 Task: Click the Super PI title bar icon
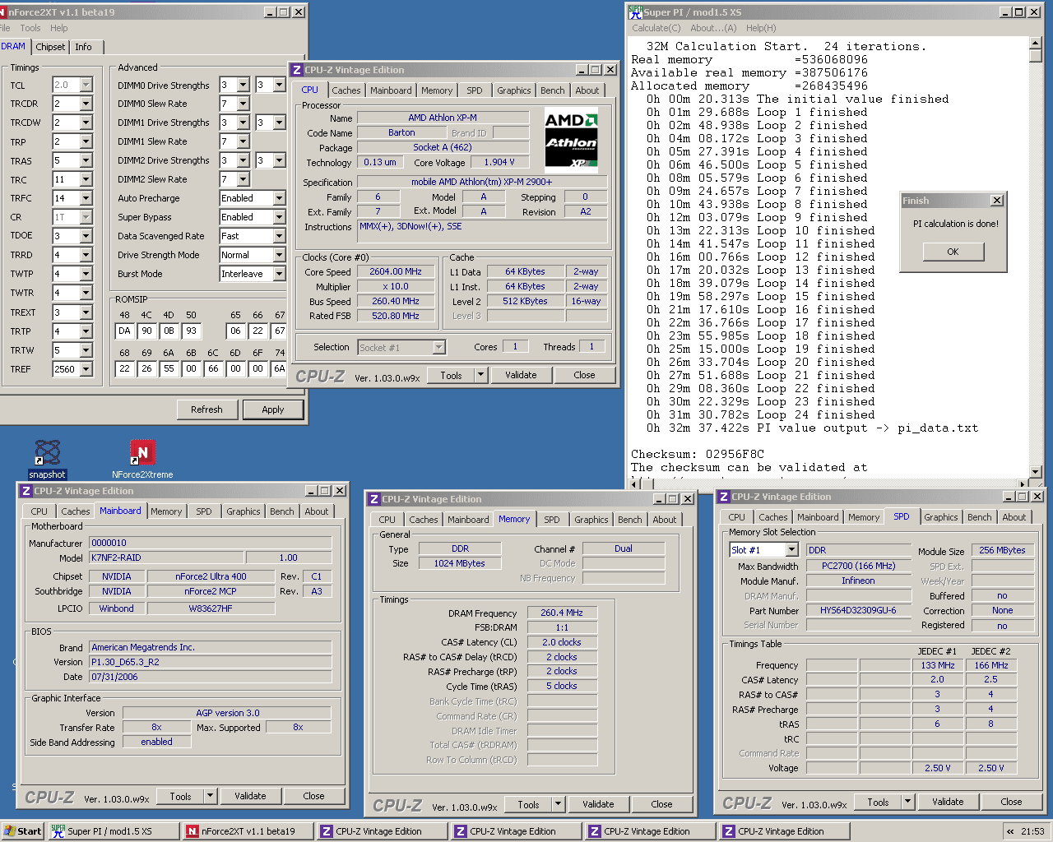[x=635, y=12]
